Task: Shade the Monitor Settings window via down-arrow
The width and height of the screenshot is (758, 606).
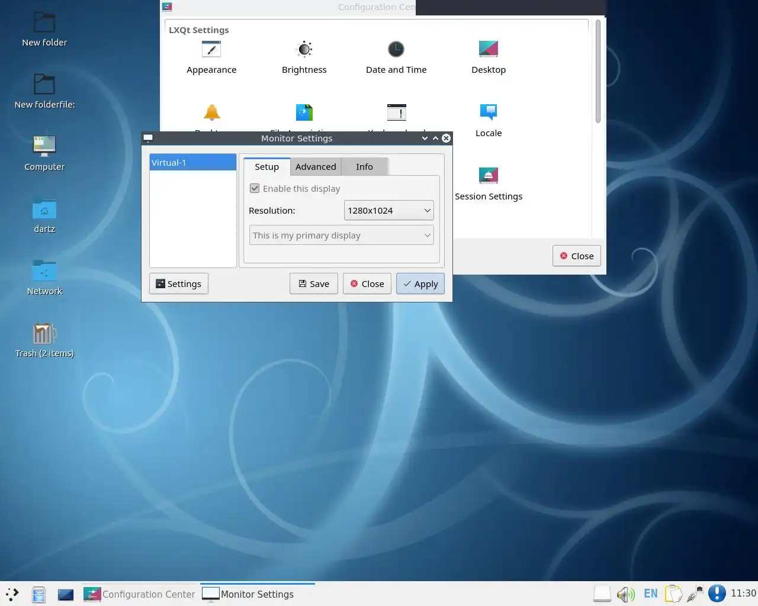Action: 425,138
